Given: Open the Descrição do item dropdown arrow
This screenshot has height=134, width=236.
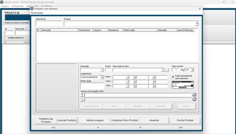Looking at the screenshot, I should point(162,70).
